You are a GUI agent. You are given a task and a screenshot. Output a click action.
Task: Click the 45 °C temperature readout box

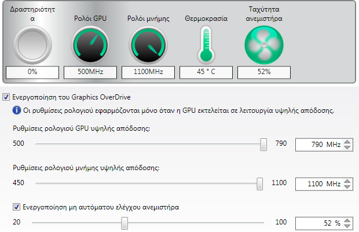tap(206, 72)
